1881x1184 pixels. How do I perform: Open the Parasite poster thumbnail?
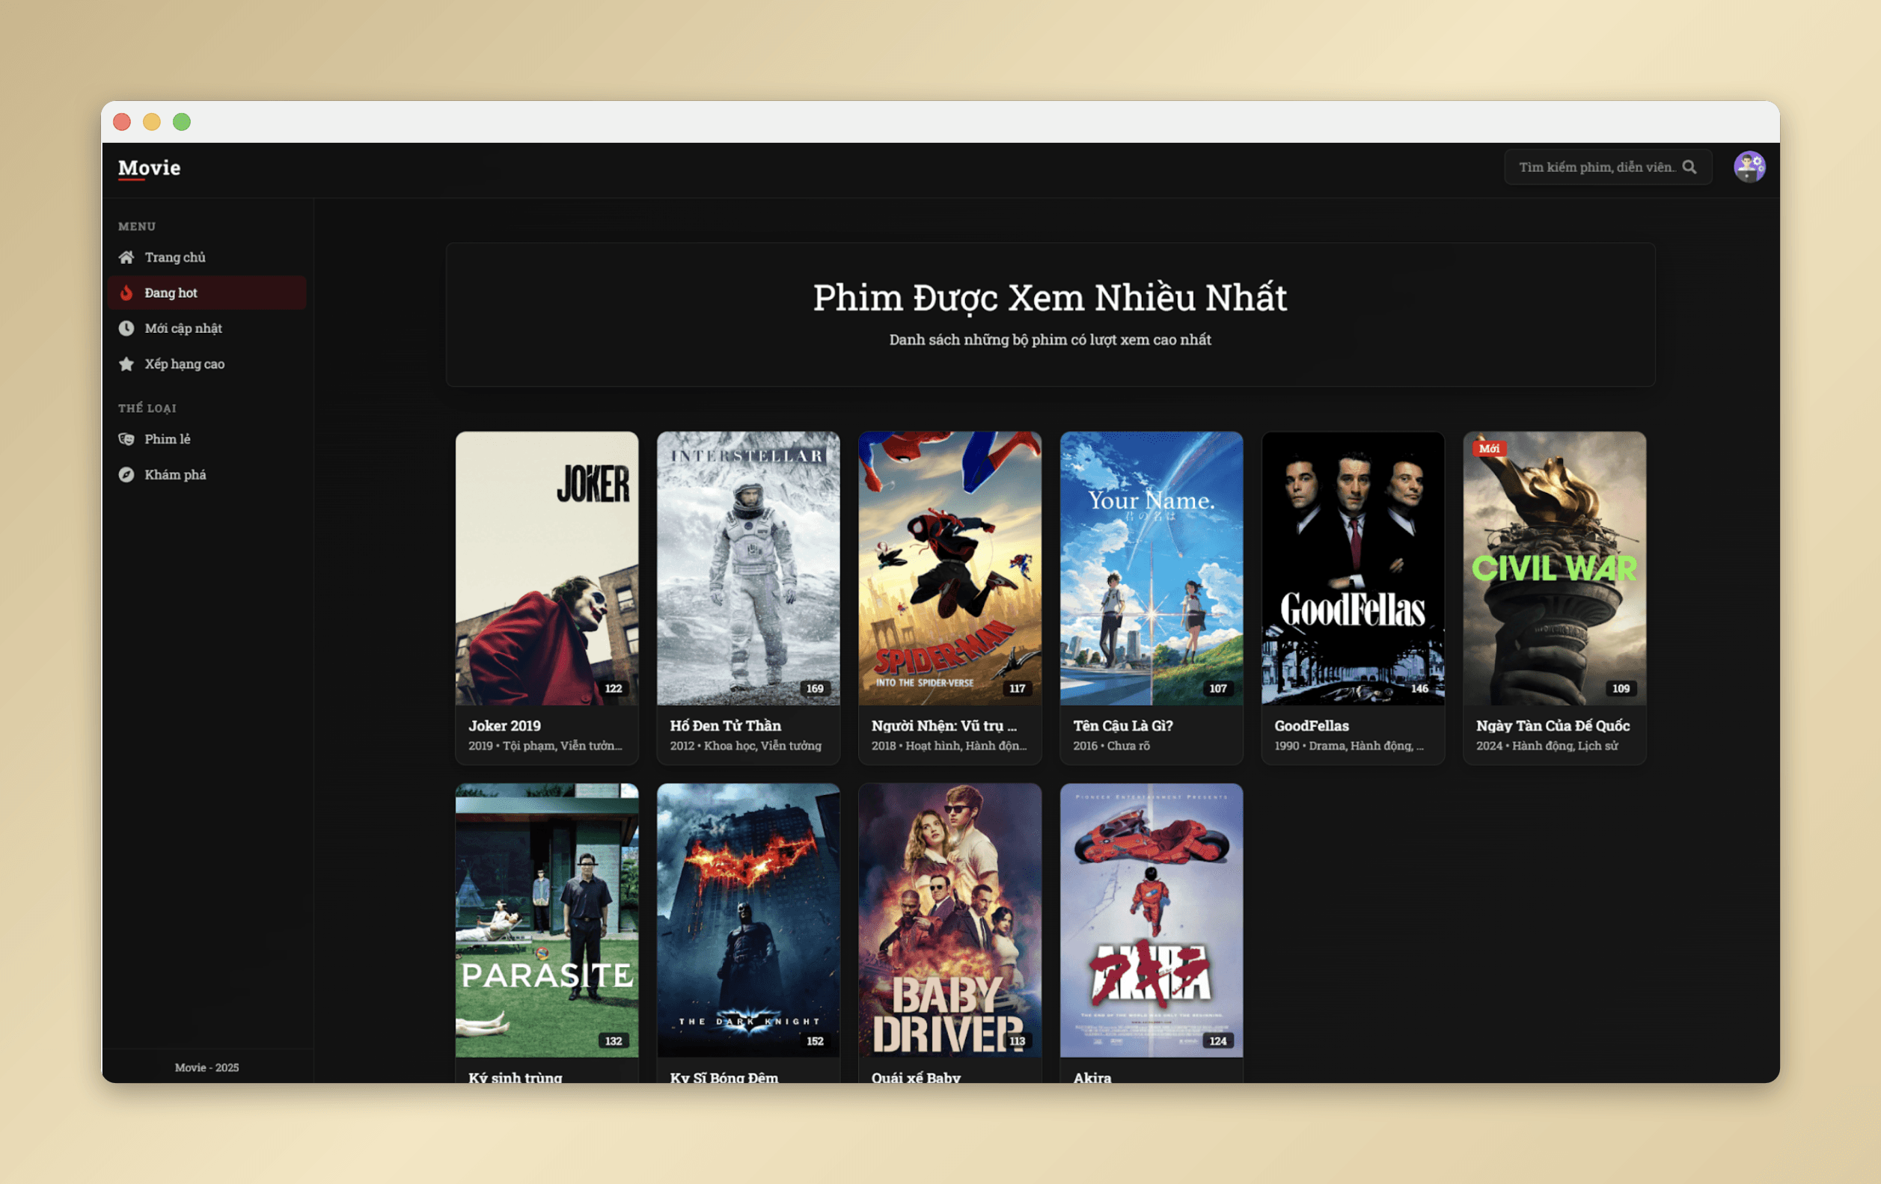pos(547,921)
